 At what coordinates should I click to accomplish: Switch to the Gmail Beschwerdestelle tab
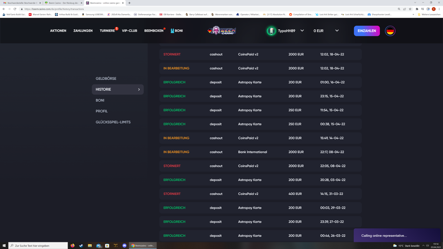21,3
